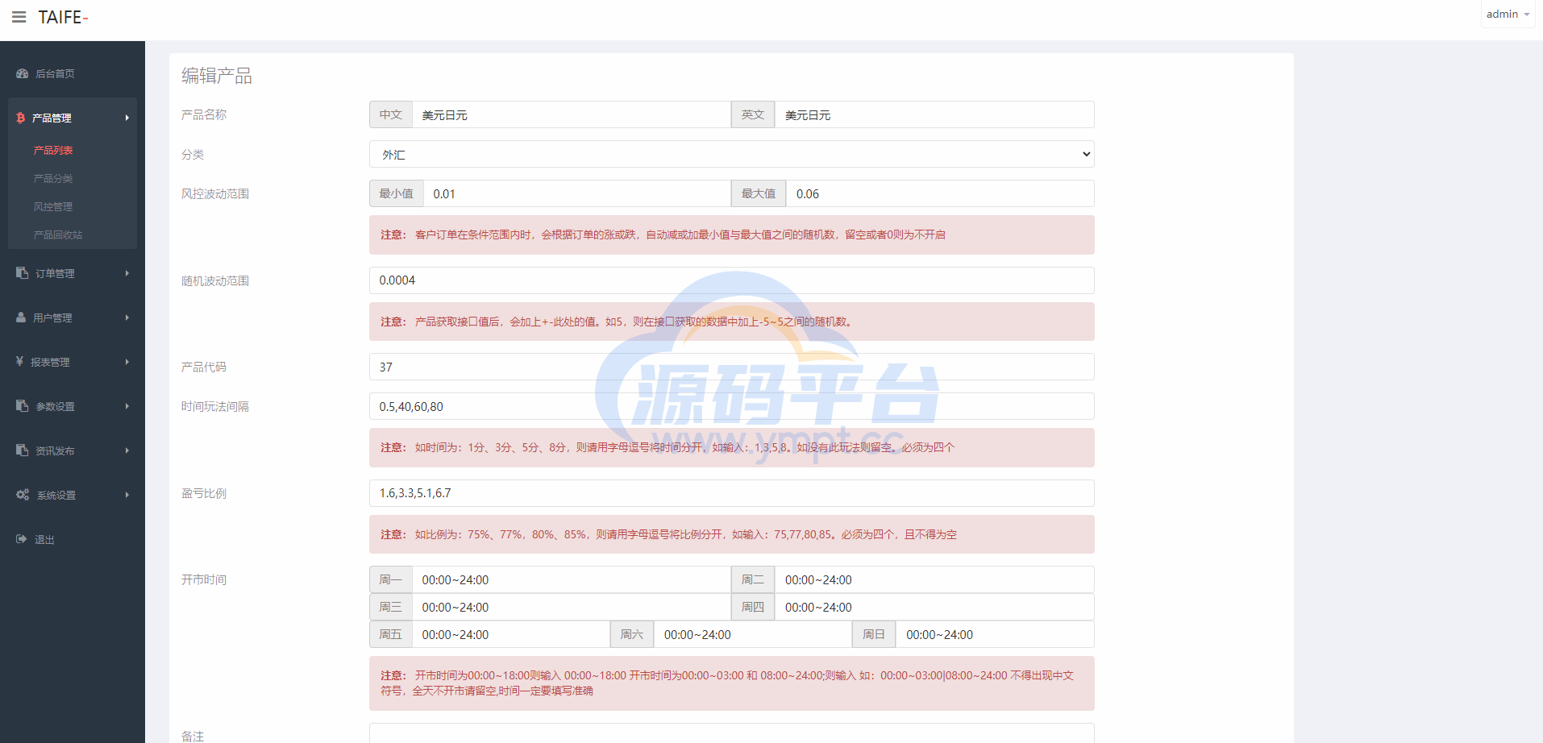Open 风控管理 submenu item
The height and width of the screenshot is (743, 1543).
53,206
